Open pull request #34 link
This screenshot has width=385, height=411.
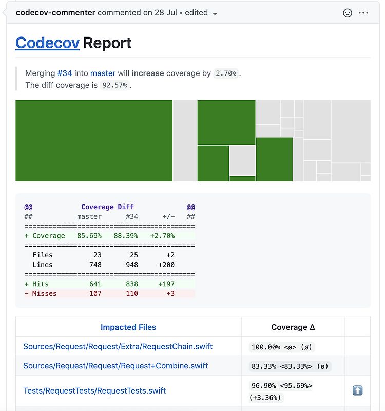pos(65,73)
